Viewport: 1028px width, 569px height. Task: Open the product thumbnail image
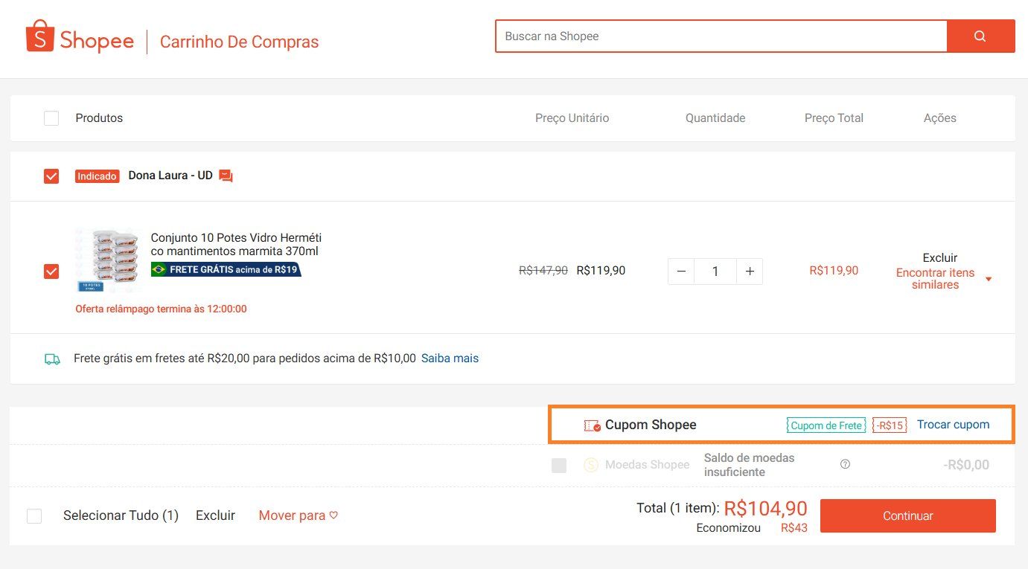coord(106,260)
